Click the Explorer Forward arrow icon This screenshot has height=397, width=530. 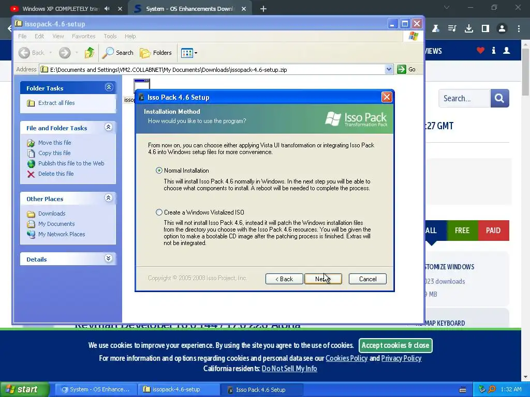tap(65, 53)
